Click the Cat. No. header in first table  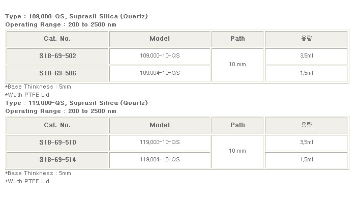57,39
